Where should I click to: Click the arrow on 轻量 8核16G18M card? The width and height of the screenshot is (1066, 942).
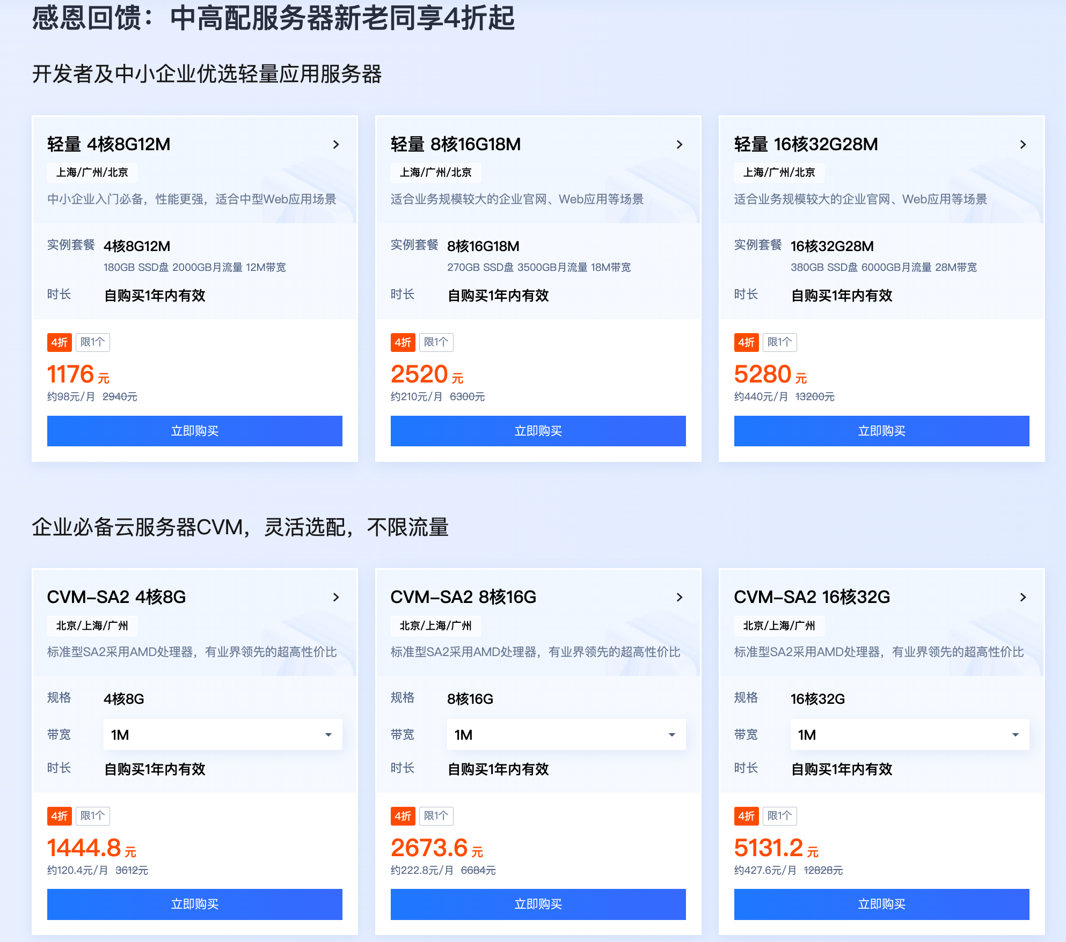pyautogui.click(x=680, y=144)
